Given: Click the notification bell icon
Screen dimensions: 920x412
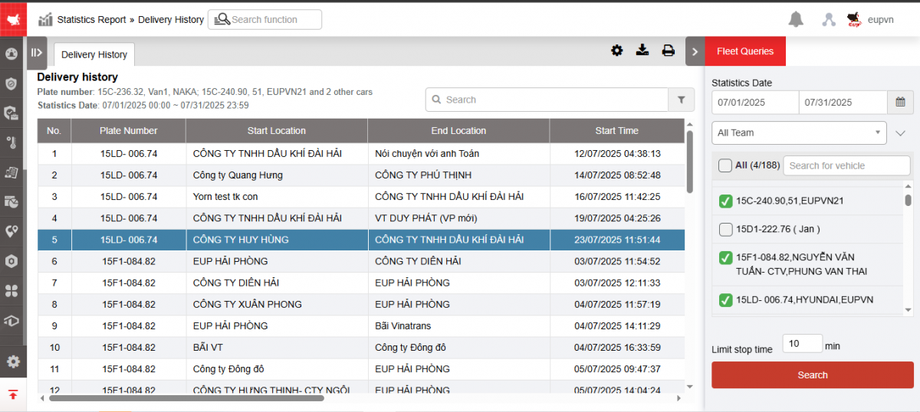Looking at the screenshot, I should 797,19.
